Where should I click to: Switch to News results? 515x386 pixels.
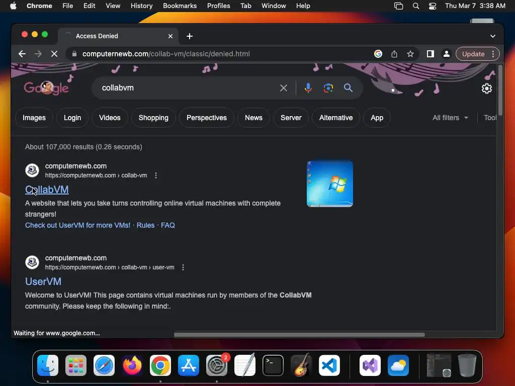[x=253, y=118]
